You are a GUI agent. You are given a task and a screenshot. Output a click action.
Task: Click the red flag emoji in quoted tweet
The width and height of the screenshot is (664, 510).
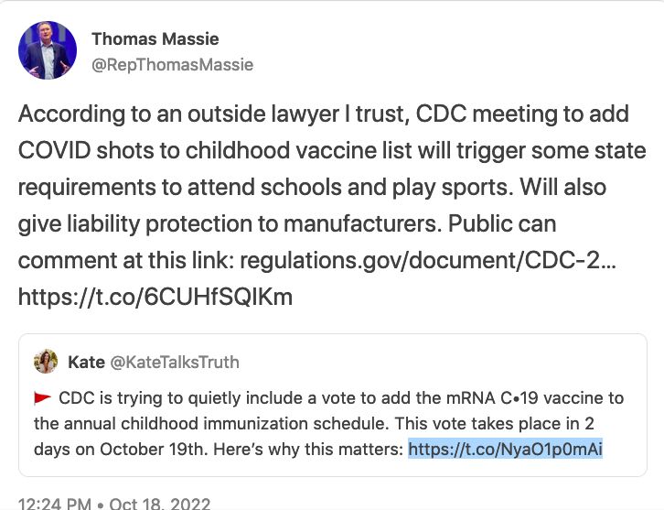click(x=42, y=398)
